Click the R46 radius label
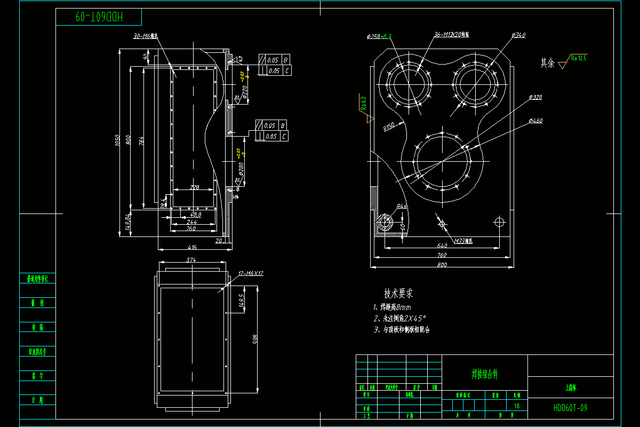Viewport: 640px width, 427px height. (402, 206)
